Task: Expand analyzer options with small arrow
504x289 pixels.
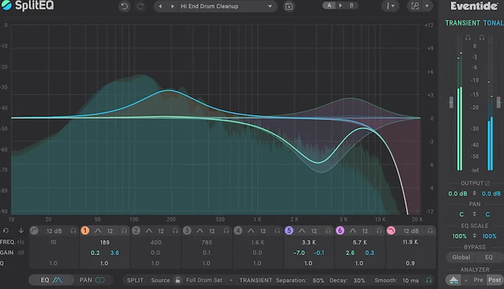Action: click(466, 280)
